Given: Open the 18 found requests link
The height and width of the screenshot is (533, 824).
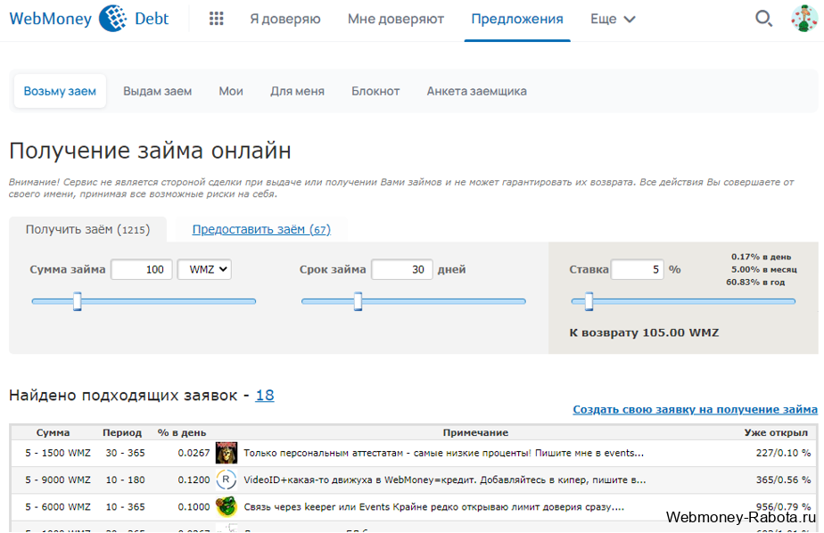Looking at the screenshot, I should pyautogui.click(x=265, y=395).
